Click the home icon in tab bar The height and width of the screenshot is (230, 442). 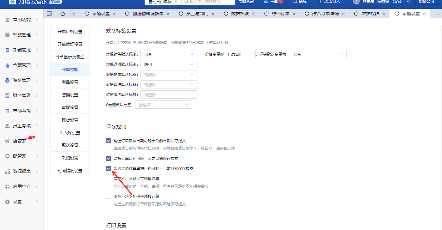63,14
